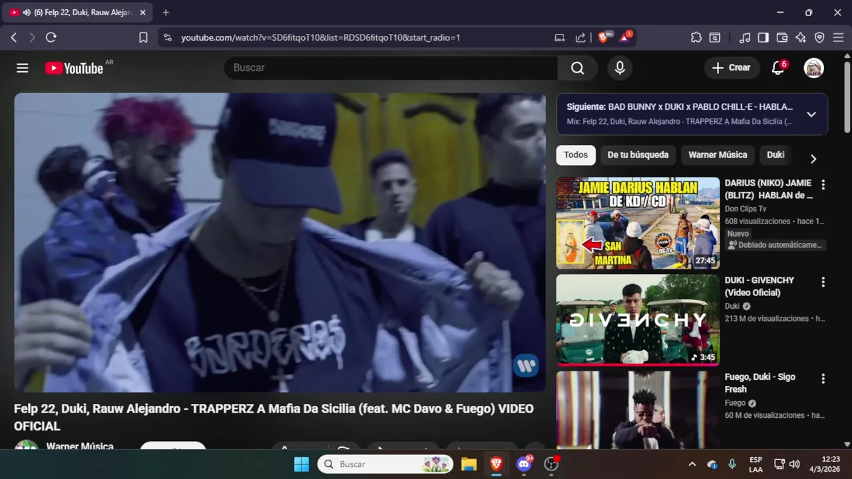
Task: Select the Warner Música chip
Action: 718,155
